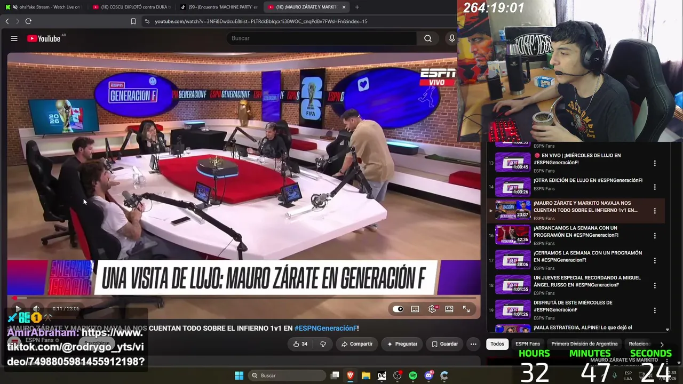Open the YouTube guide hamburger menu
Viewport: 683px width, 384px height.
pyautogui.click(x=14, y=38)
